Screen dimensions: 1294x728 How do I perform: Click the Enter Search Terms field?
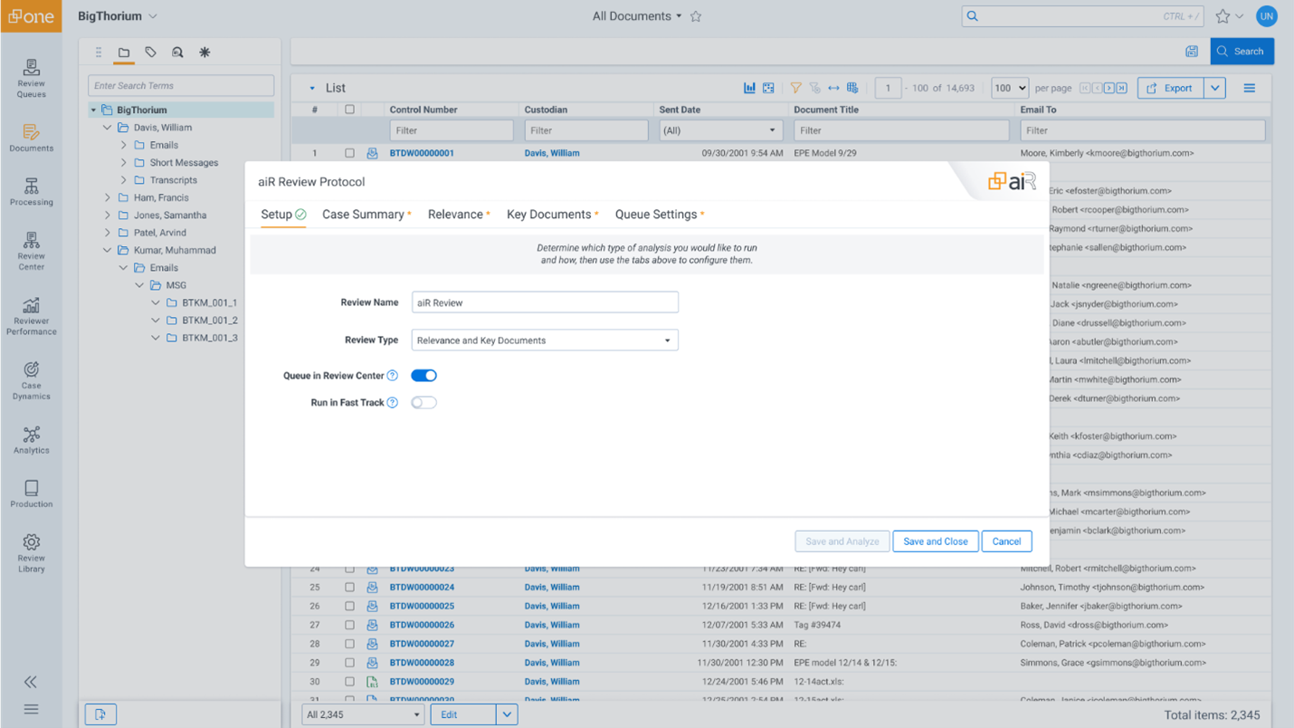tap(180, 85)
